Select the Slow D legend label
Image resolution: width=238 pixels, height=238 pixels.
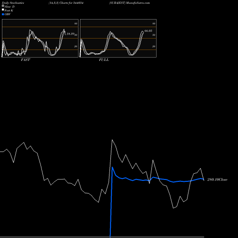(10, 7)
